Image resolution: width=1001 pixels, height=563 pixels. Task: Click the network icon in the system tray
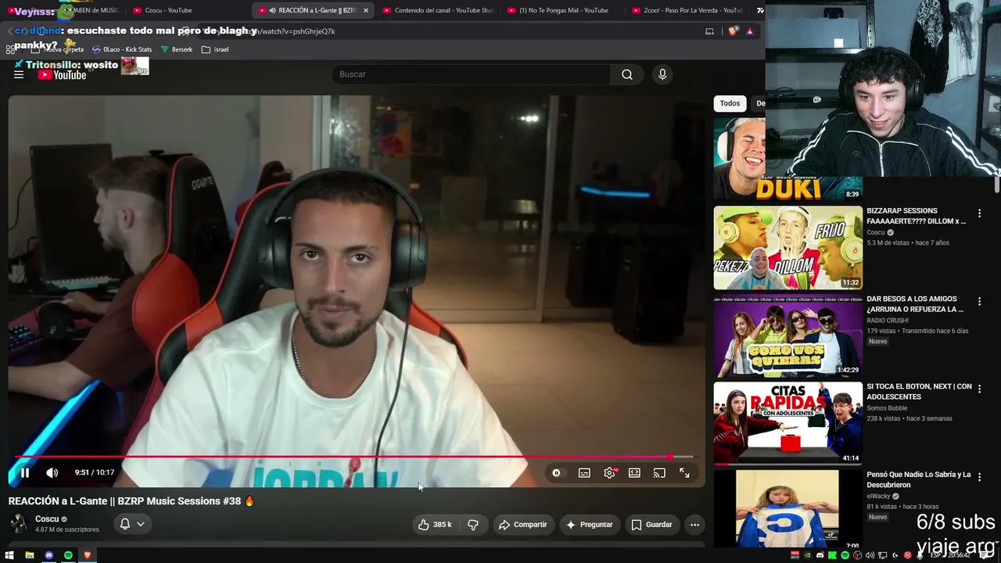point(883,555)
